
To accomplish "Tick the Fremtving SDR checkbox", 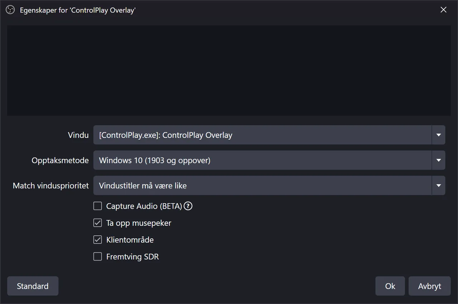I will click(98, 256).
